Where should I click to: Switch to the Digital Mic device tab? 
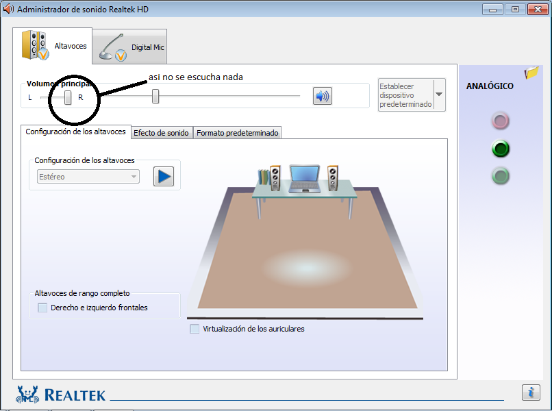pyautogui.click(x=130, y=47)
